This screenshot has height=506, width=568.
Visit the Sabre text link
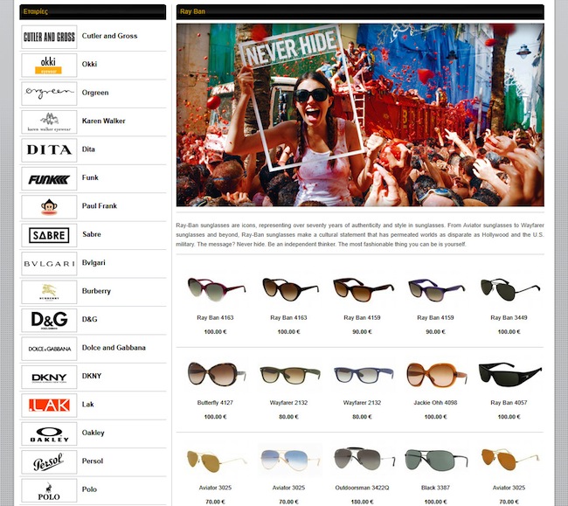click(92, 234)
